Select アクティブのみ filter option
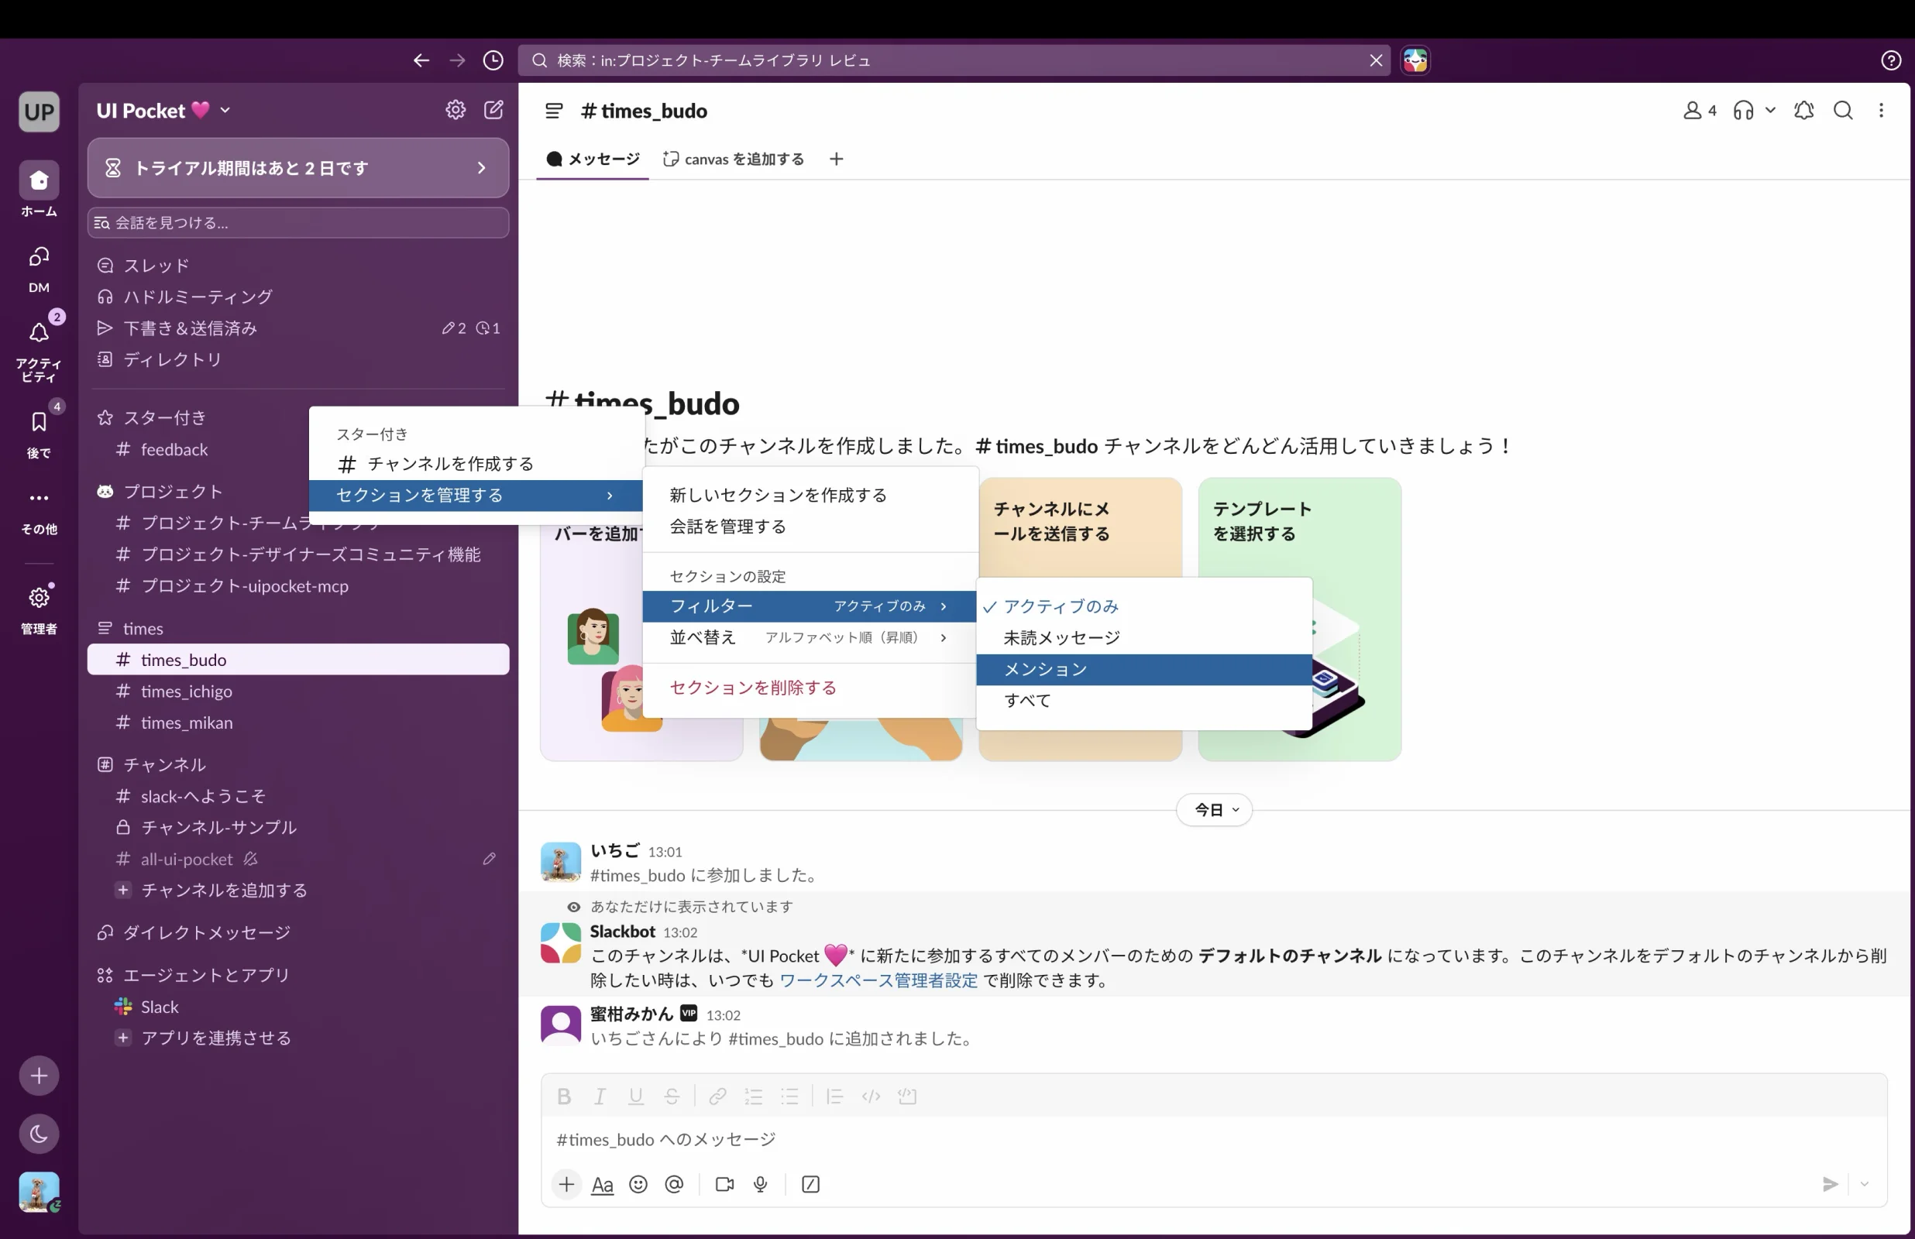This screenshot has height=1239, width=1915. [1144, 606]
